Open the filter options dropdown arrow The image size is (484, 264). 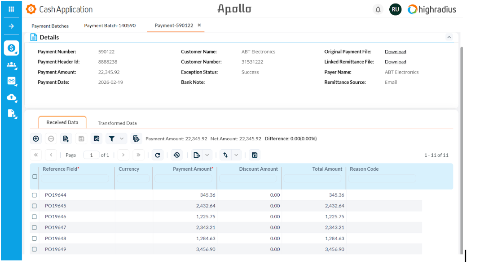(x=122, y=138)
